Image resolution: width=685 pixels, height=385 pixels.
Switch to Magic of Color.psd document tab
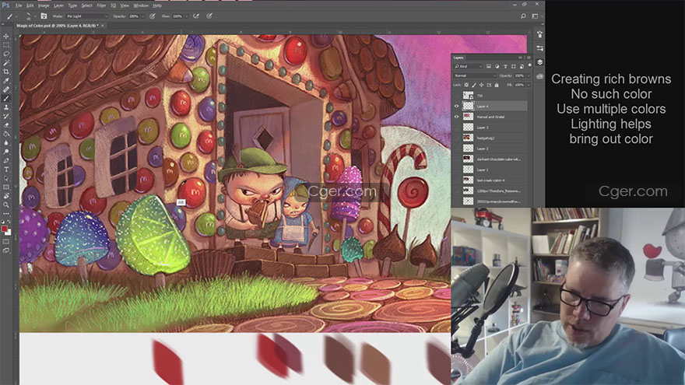pyautogui.click(x=58, y=26)
